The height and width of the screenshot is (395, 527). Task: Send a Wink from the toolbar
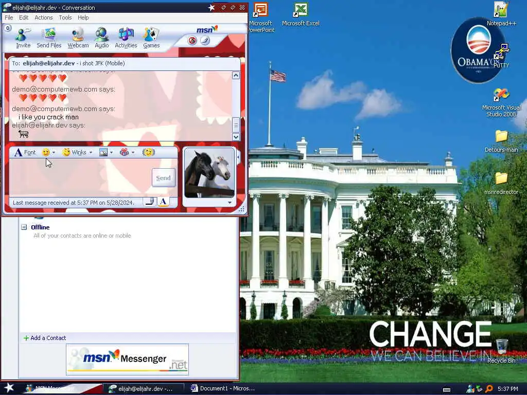tap(75, 152)
